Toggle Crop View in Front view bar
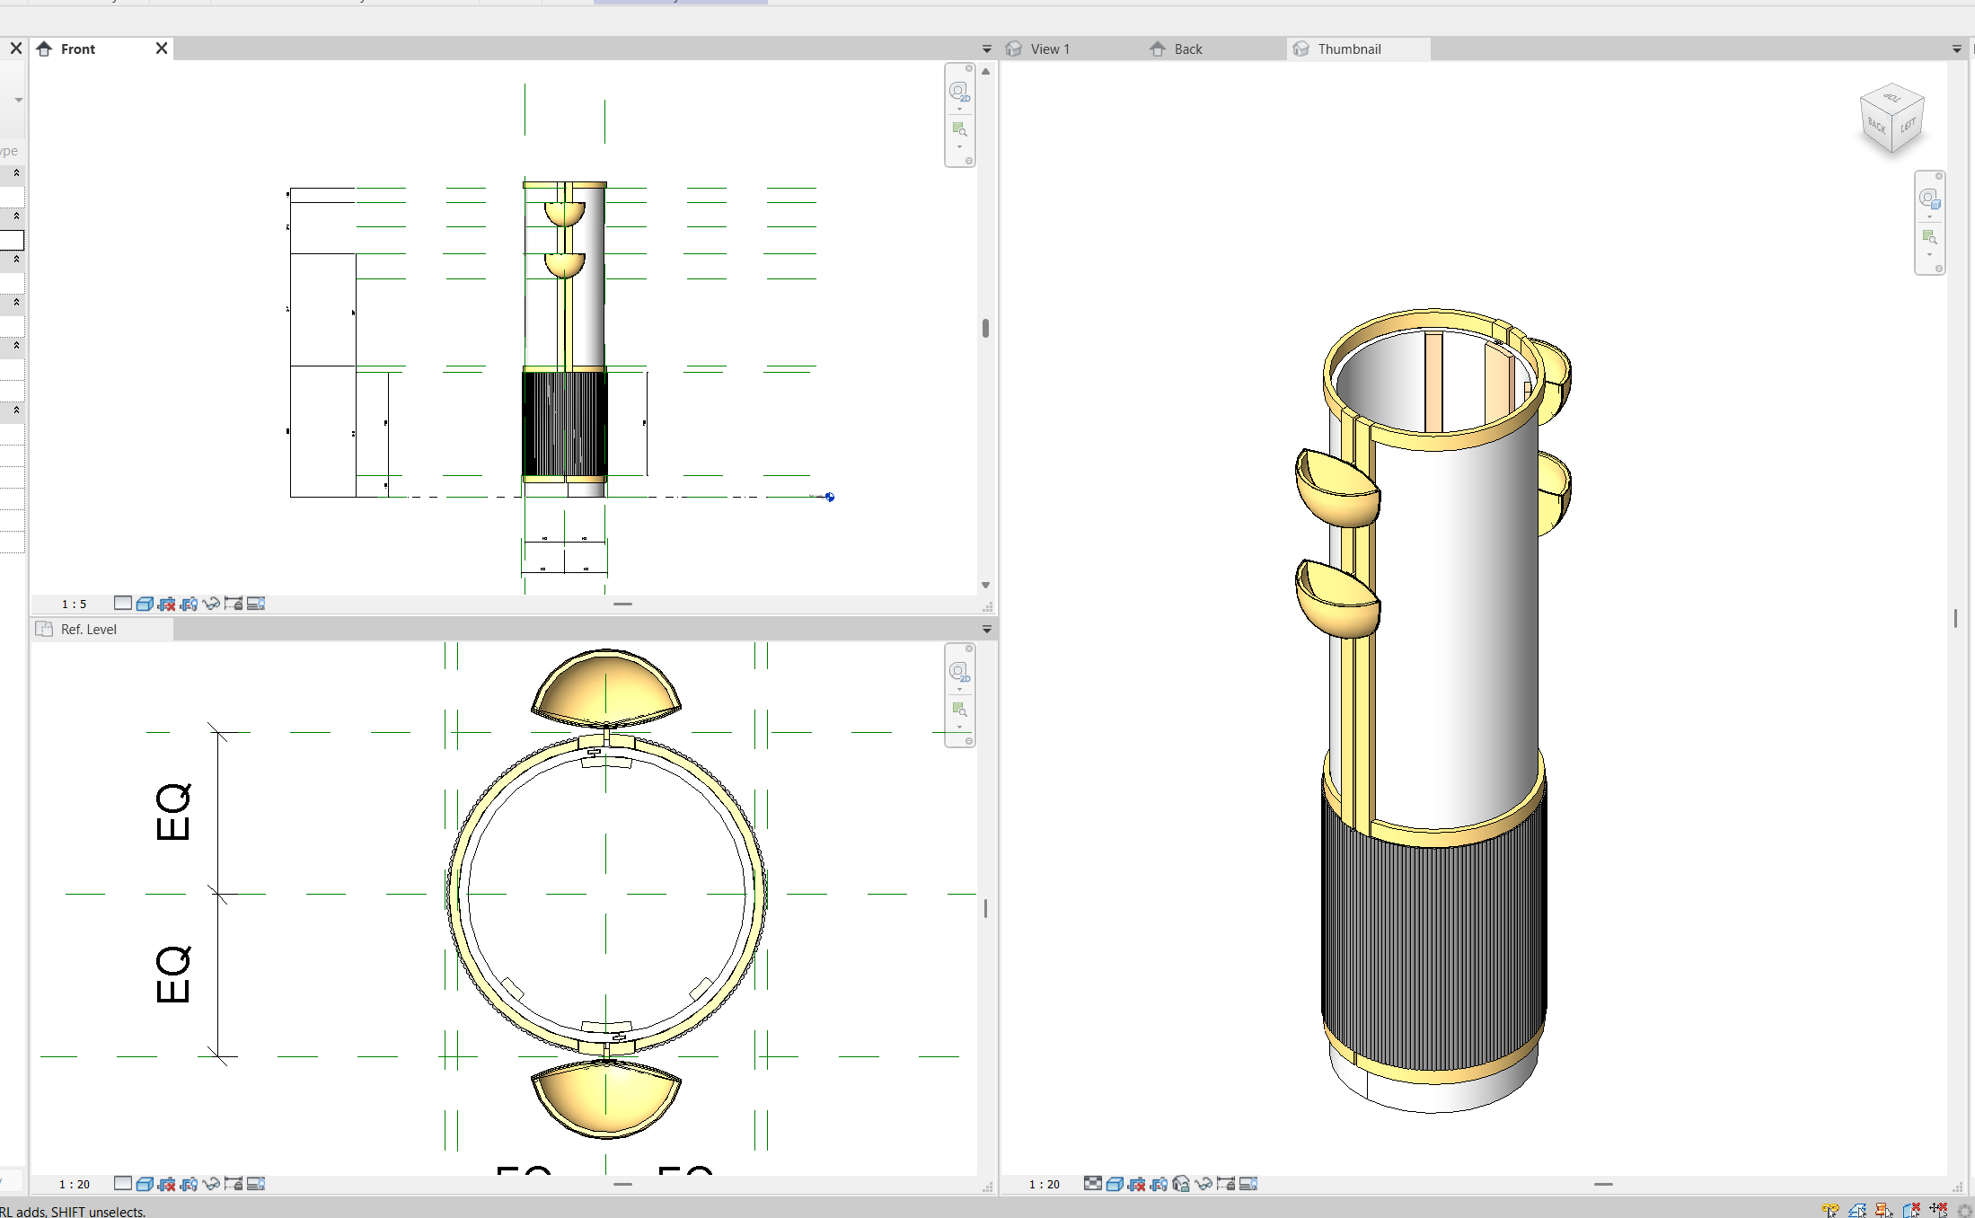 pyautogui.click(x=167, y=604)
